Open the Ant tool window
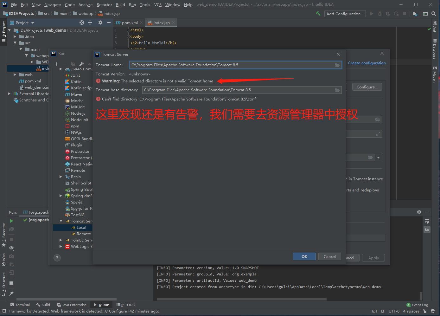440x316 pixels. tap(435, 27)
